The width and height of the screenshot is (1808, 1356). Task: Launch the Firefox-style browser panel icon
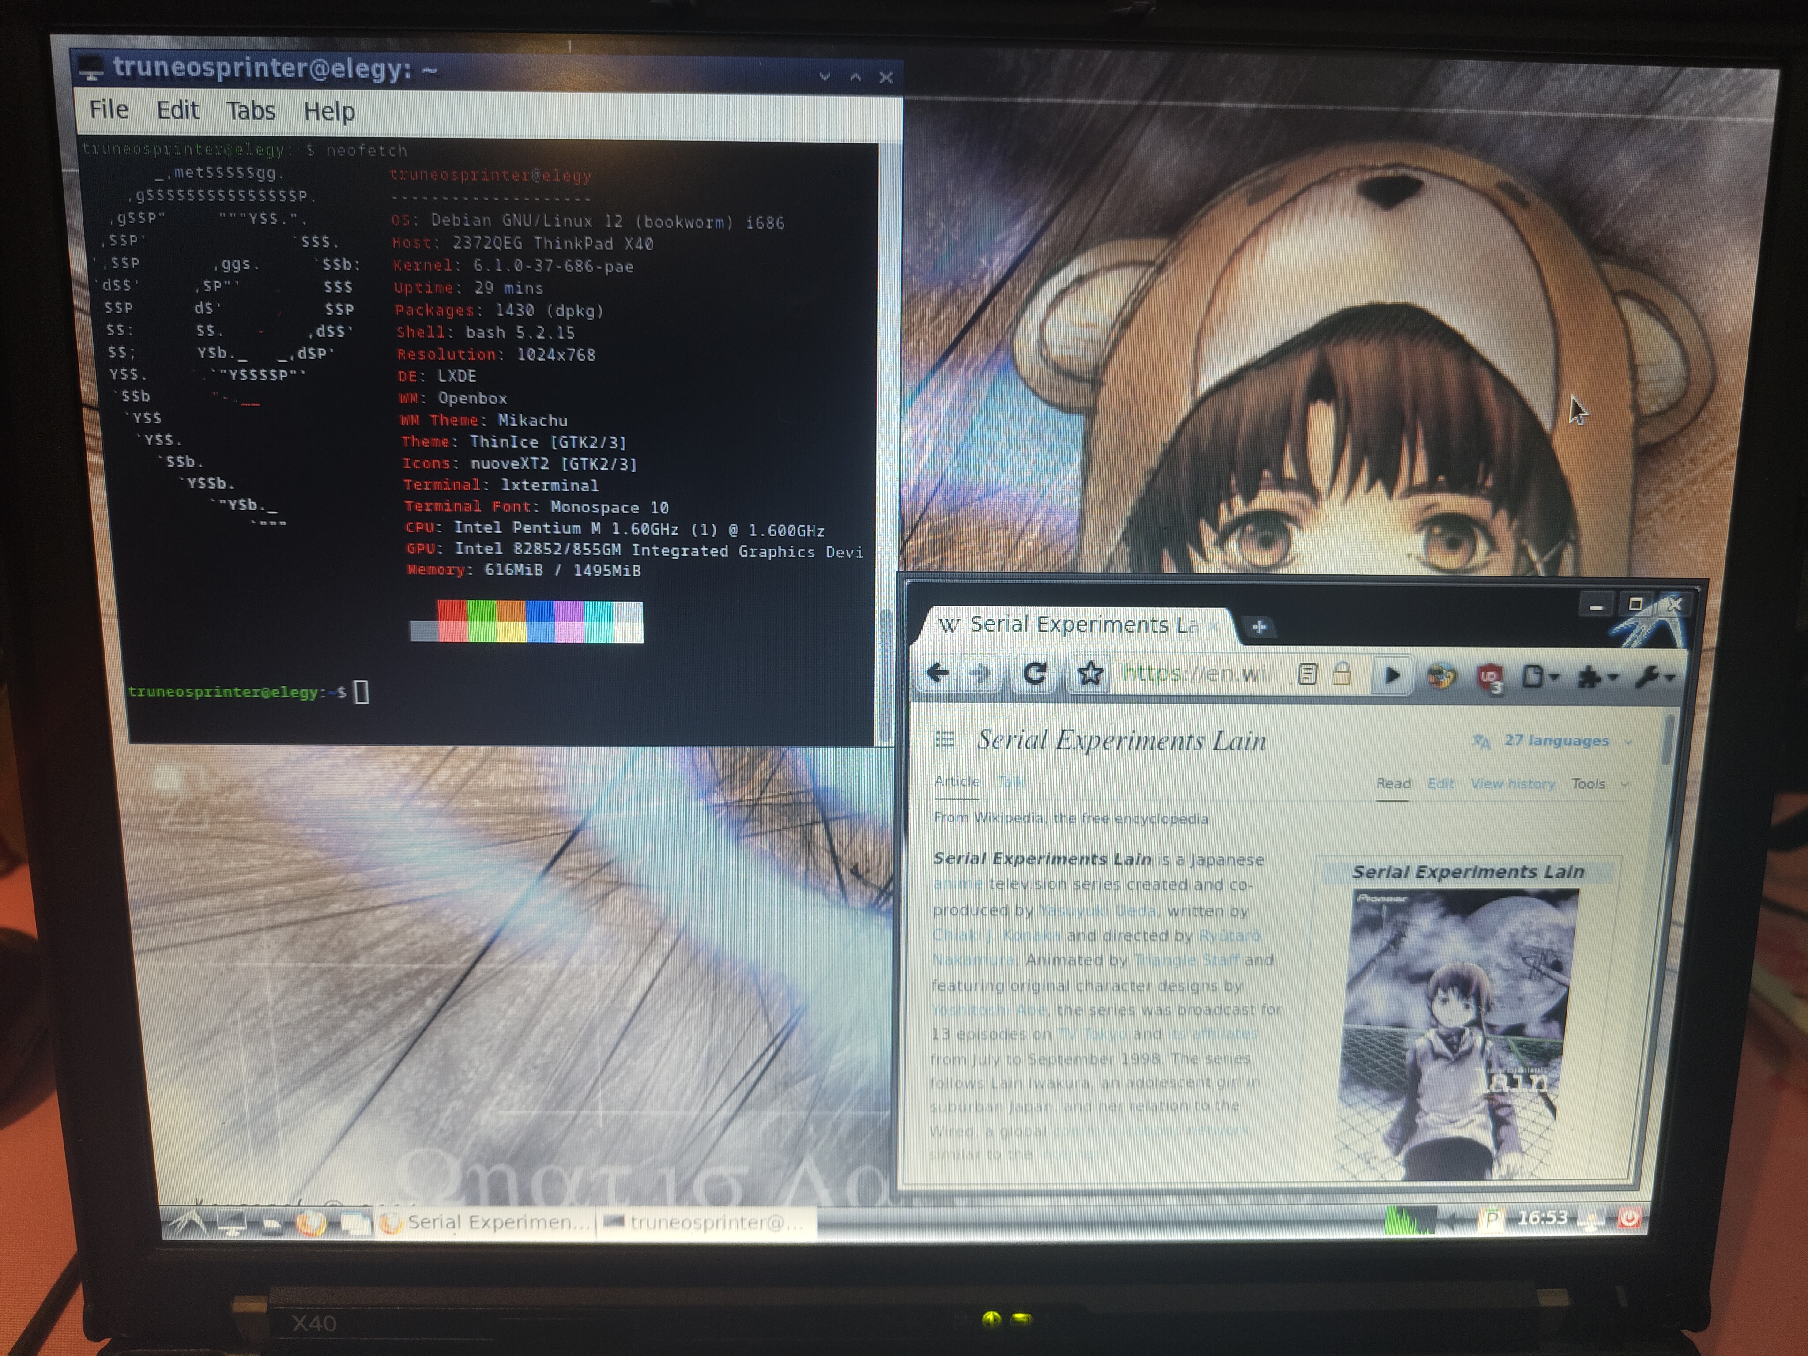(311, 1224)
